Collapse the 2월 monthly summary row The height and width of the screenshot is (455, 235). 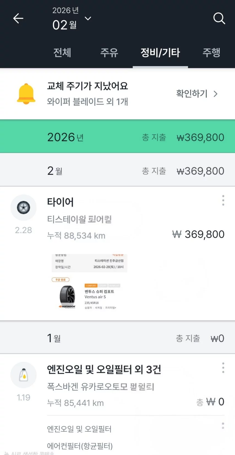[x=117, y=171]
